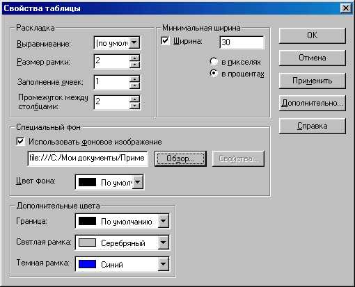Viewport: 355px width, 287px height.
Task: Increase the Размер рамки spinner value
Action: (x=134, y=58)
